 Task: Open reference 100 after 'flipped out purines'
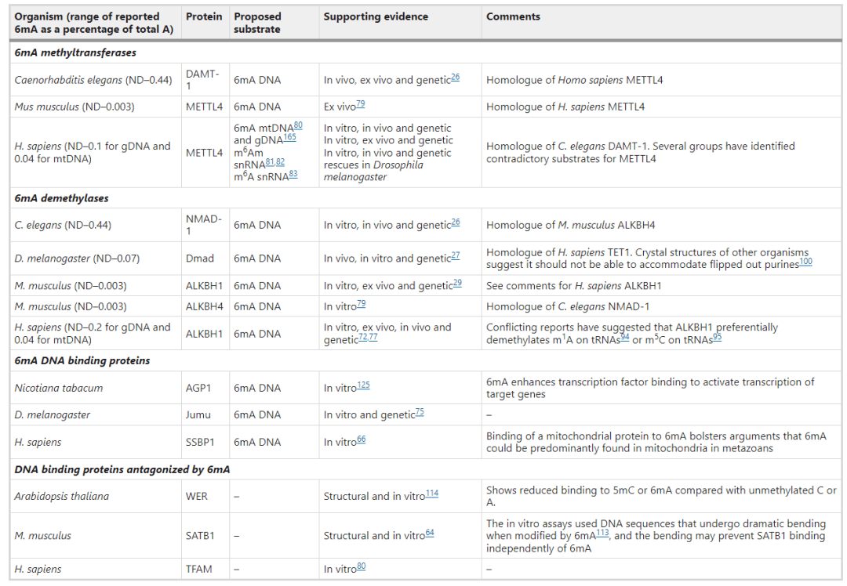click(x=806, y=262)
